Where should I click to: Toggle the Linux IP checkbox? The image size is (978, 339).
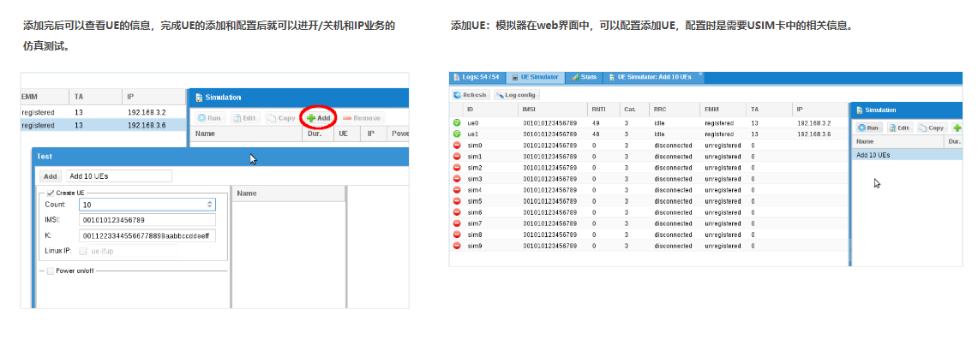(83, 251)
